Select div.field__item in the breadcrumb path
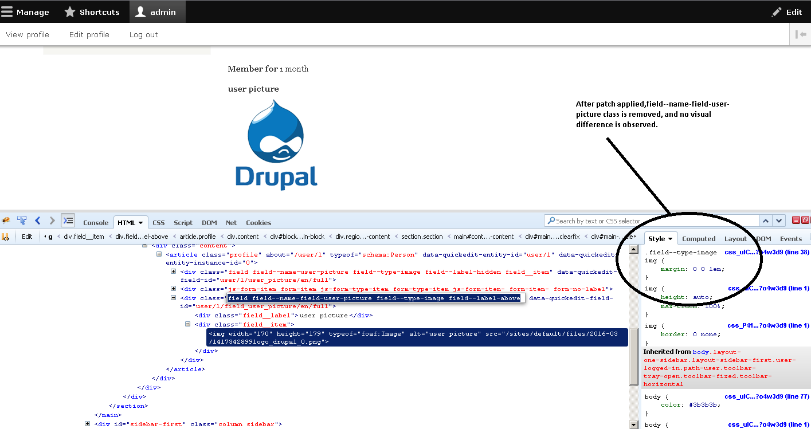The width and height of the screenshot is (811, 429). [84, 237]
